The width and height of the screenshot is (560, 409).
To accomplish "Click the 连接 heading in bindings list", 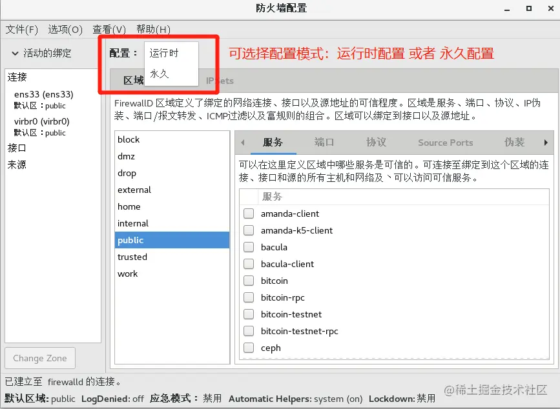I will (x=17, y=77).
